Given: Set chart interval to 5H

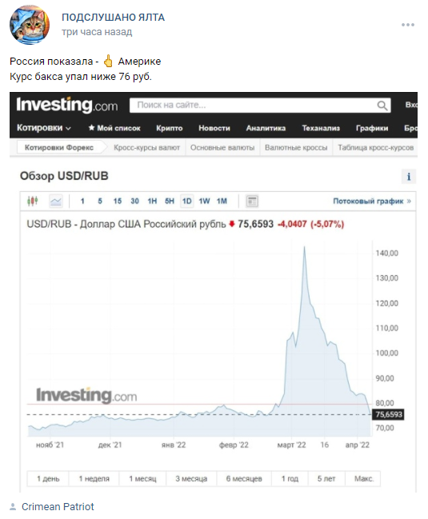Looking at the screenshot, I should (170, 202).
